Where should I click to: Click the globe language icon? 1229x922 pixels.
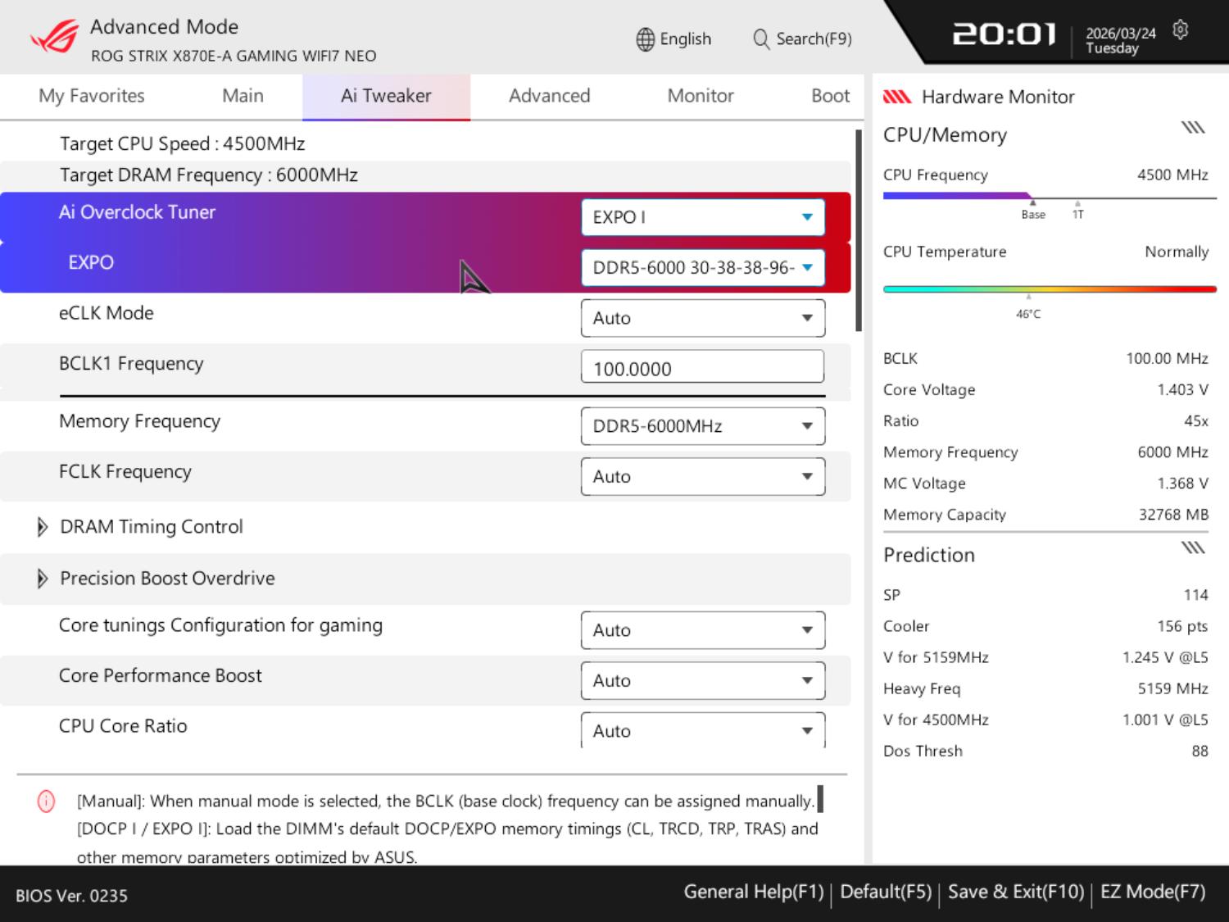646,39
